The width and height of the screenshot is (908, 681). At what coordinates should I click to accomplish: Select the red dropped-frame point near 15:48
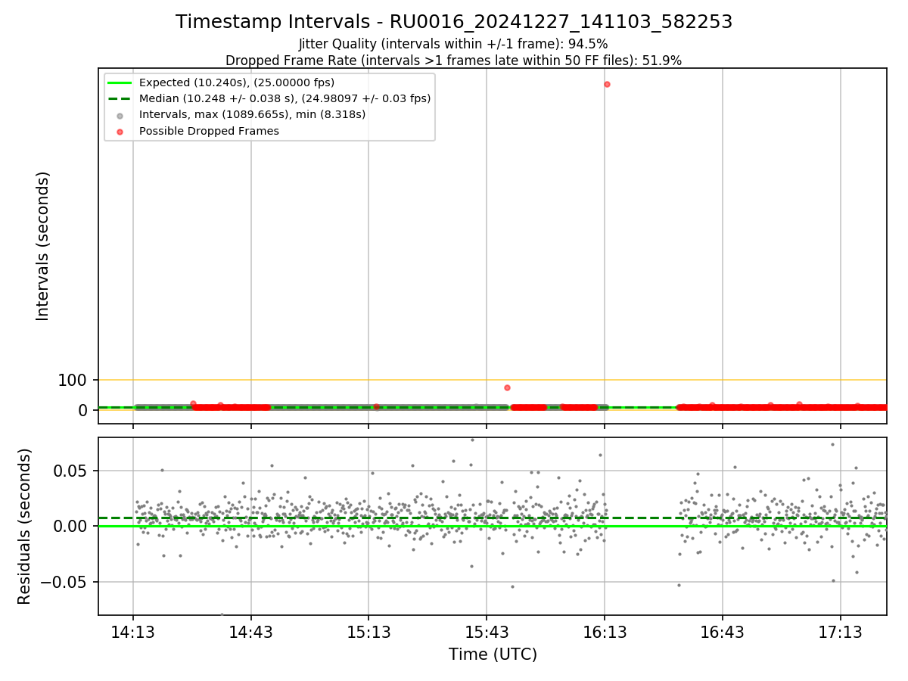(507, 387)
